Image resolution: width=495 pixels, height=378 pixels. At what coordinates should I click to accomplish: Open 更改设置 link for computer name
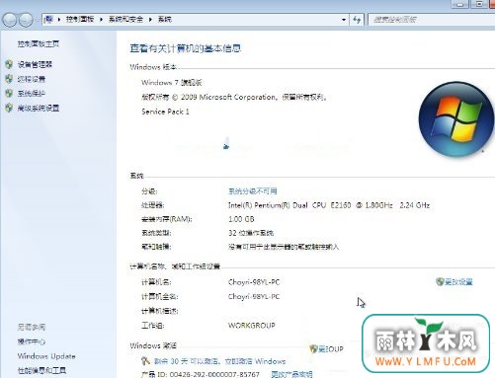click(x=458, y=281)
